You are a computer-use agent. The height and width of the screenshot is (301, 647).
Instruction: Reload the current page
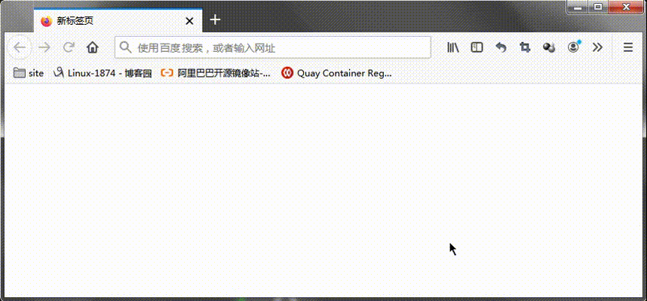click(x=69, y=47)
